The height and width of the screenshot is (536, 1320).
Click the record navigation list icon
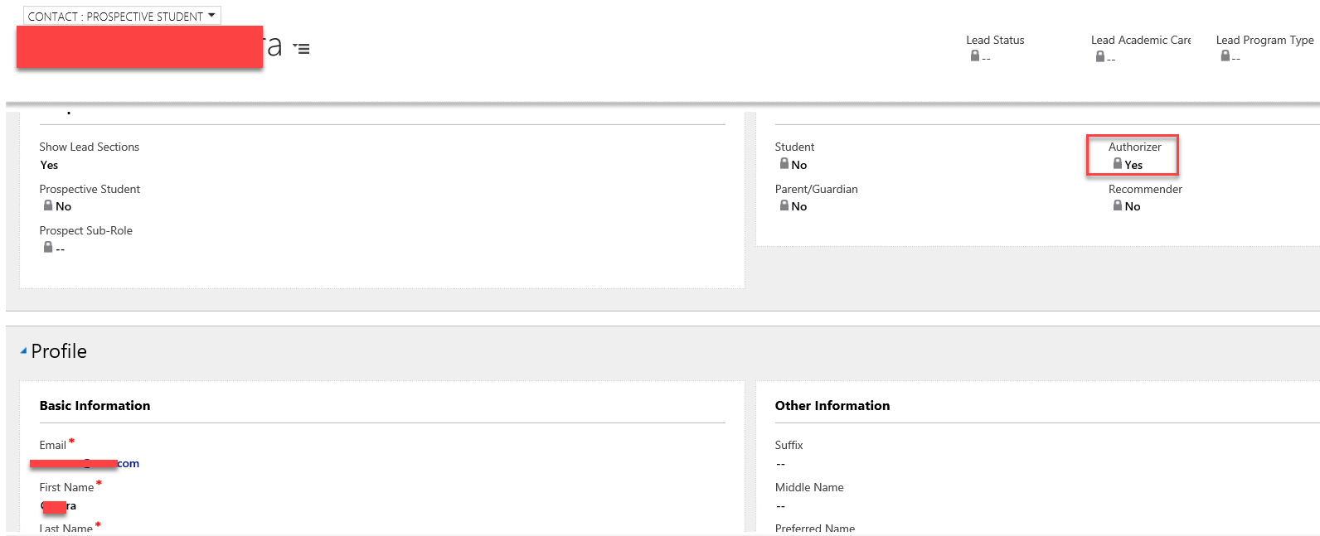302,49
